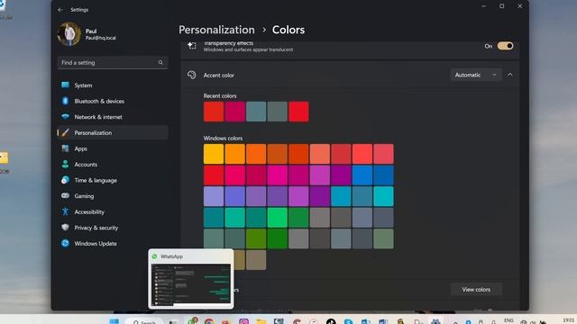The height and width of the screenshot is (324, 577).
Task: Click the Recent colors heading
Action: pos(220,96)
